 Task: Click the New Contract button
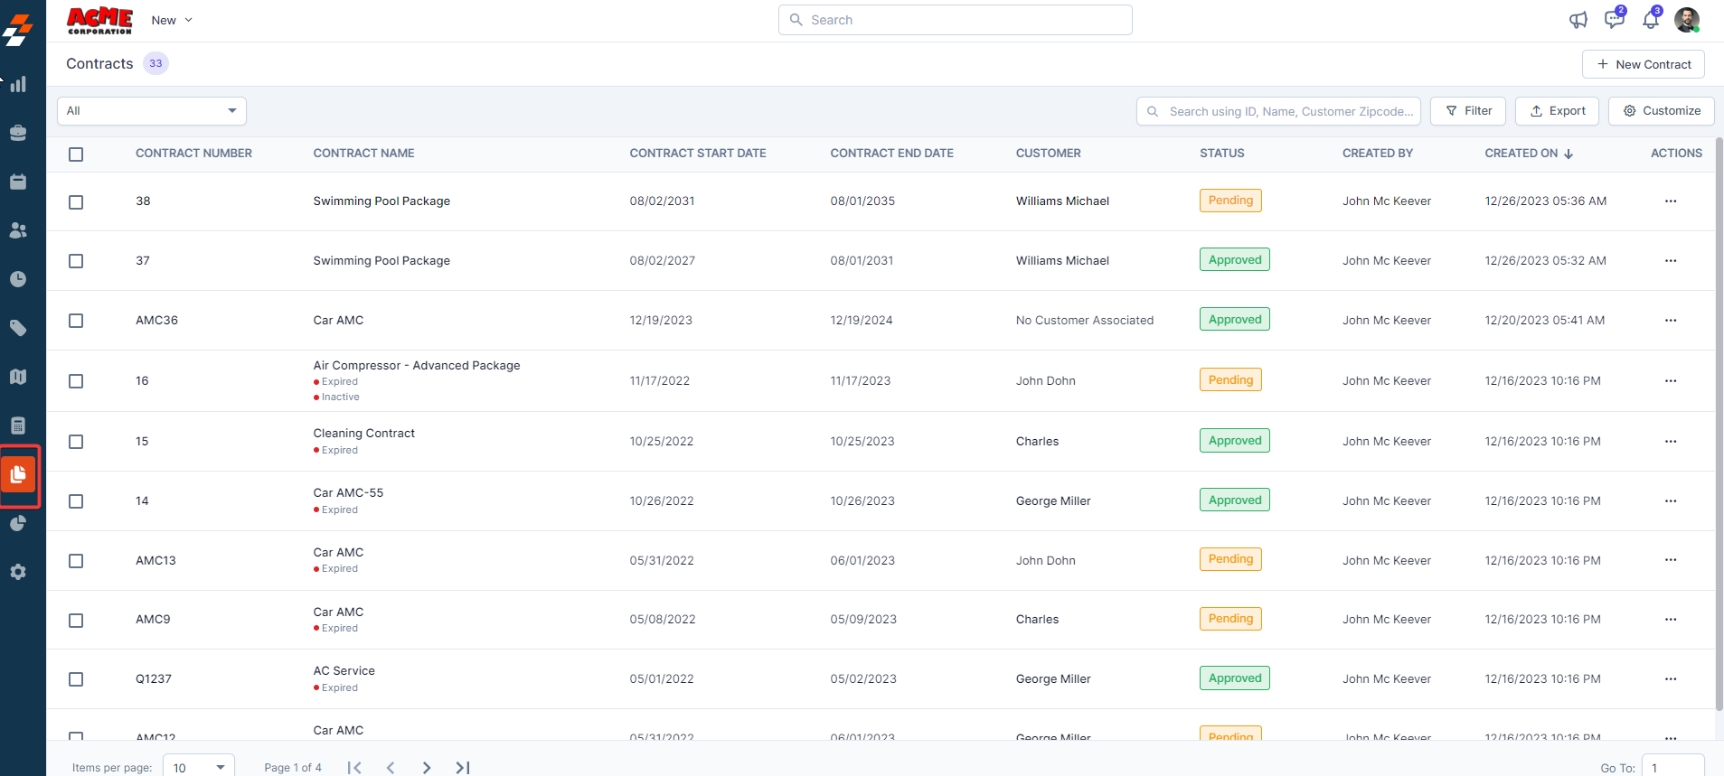[1643, 64]
